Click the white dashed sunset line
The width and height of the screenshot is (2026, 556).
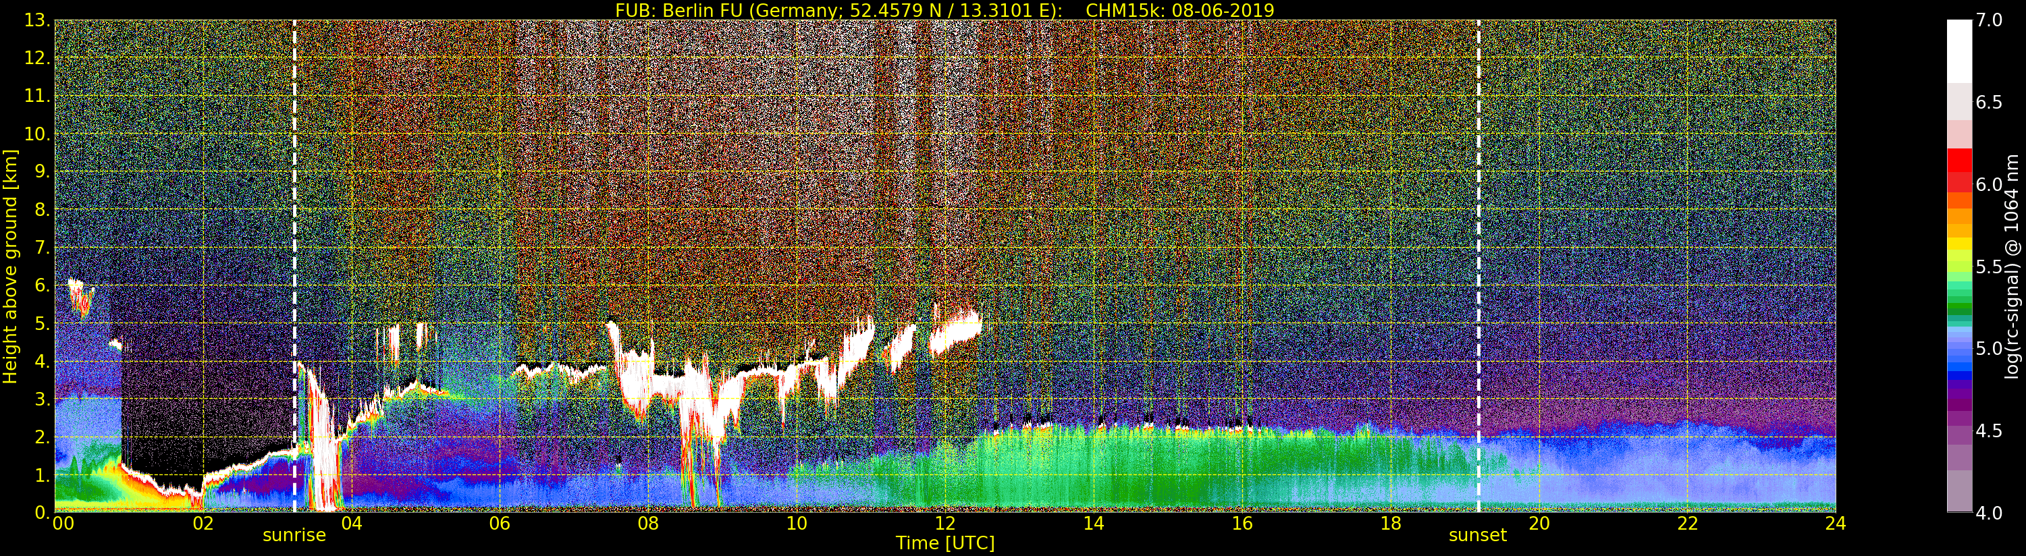[x=1478, y=266]
